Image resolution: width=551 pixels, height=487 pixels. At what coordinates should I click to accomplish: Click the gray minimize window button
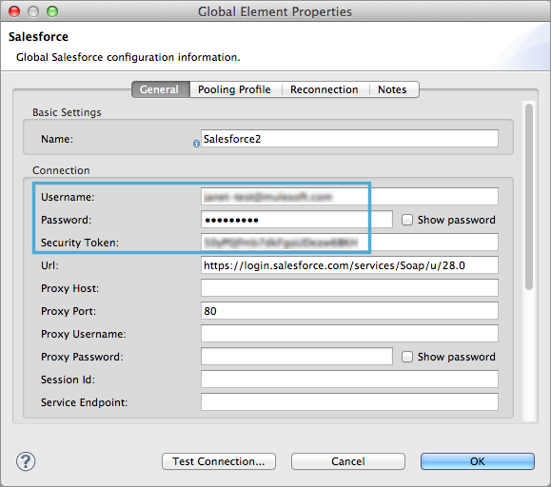33,11
